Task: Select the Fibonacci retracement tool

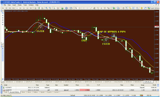Action: pyautogui.click(x=98, y=8)
